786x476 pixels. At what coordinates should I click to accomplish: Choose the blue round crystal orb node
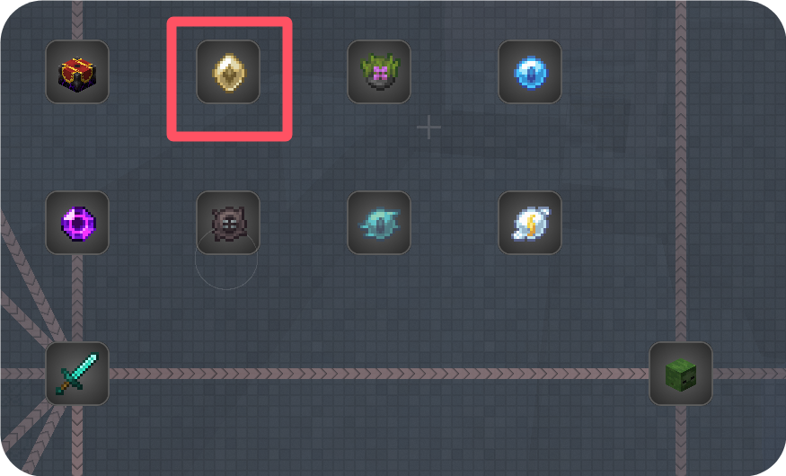click(530, 72)
